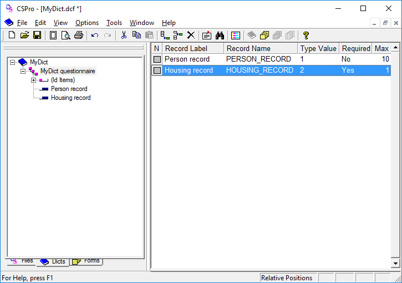
Task: Collapse the MyDict root tree node
Action: pyautogui.click(x=13, y=62)
